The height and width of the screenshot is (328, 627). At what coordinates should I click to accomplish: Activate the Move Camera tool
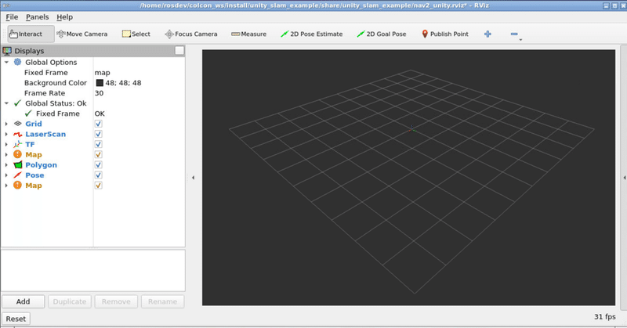[82, 34]
